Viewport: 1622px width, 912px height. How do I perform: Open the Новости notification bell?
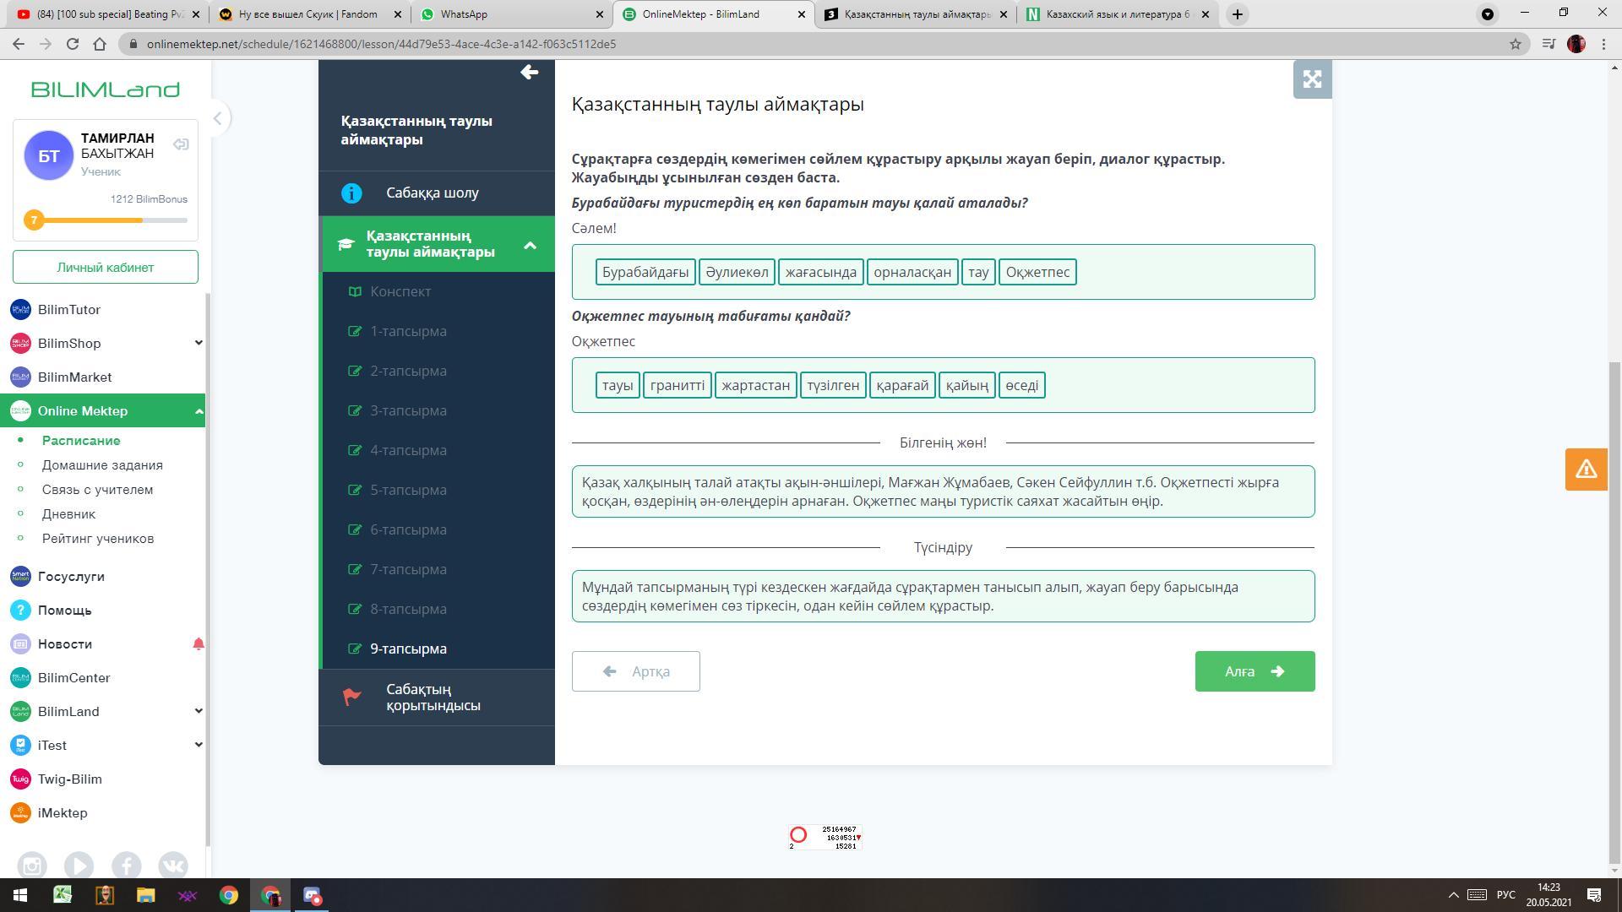[199, 644]
